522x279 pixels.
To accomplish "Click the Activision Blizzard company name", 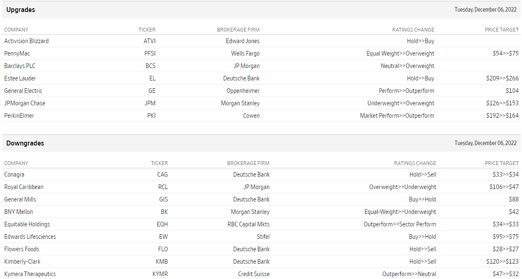I will (x=26, y=41).
